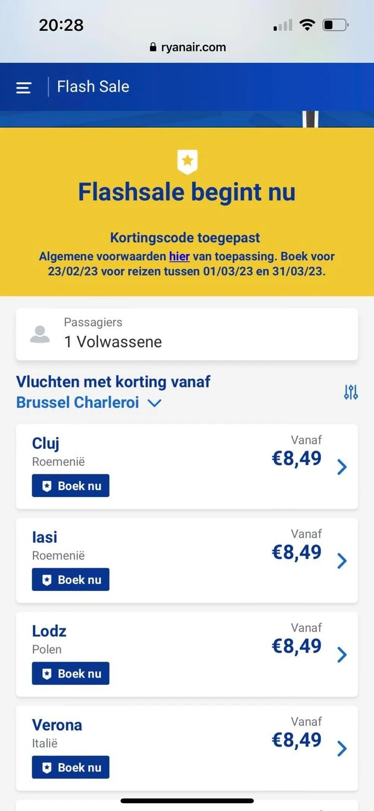This screenshot has width=374, height=811.
Task: Open Cluj flight details via the right chevron
Action: 342,467
